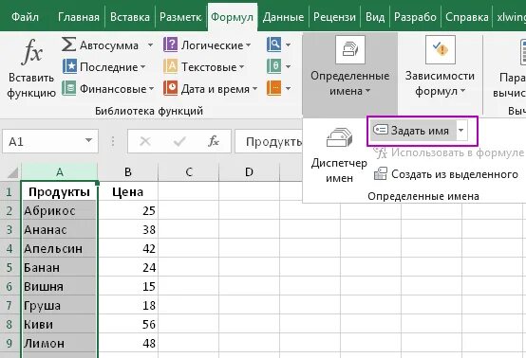Click the Defined Names tag icon
Image resolution: width=526 pixels, height=358 pixels.
pyautogui.click(x=350, y=50)
